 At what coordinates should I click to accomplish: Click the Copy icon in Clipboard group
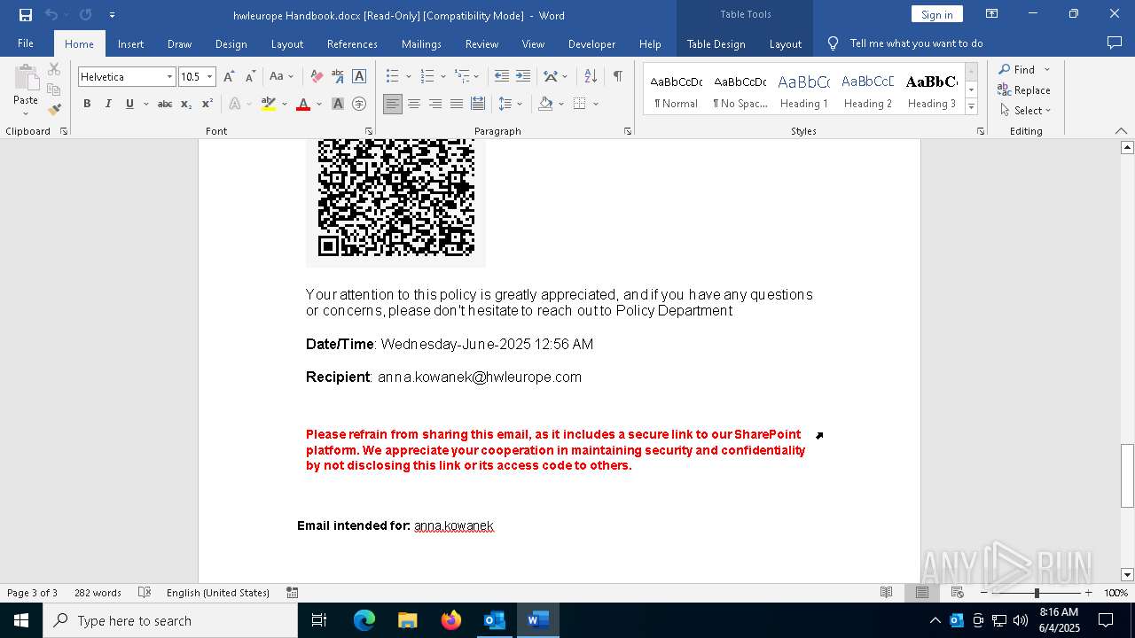click(x=54, y=89)
